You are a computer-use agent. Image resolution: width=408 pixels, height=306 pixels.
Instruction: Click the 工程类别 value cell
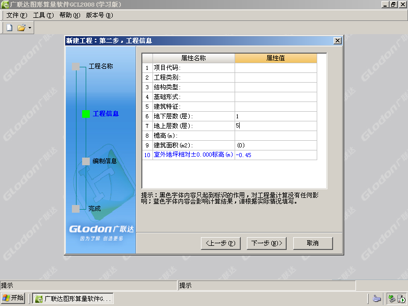coord(276,78)
